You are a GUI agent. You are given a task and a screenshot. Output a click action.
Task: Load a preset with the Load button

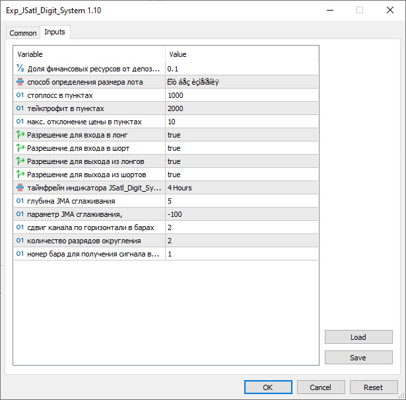358,337
